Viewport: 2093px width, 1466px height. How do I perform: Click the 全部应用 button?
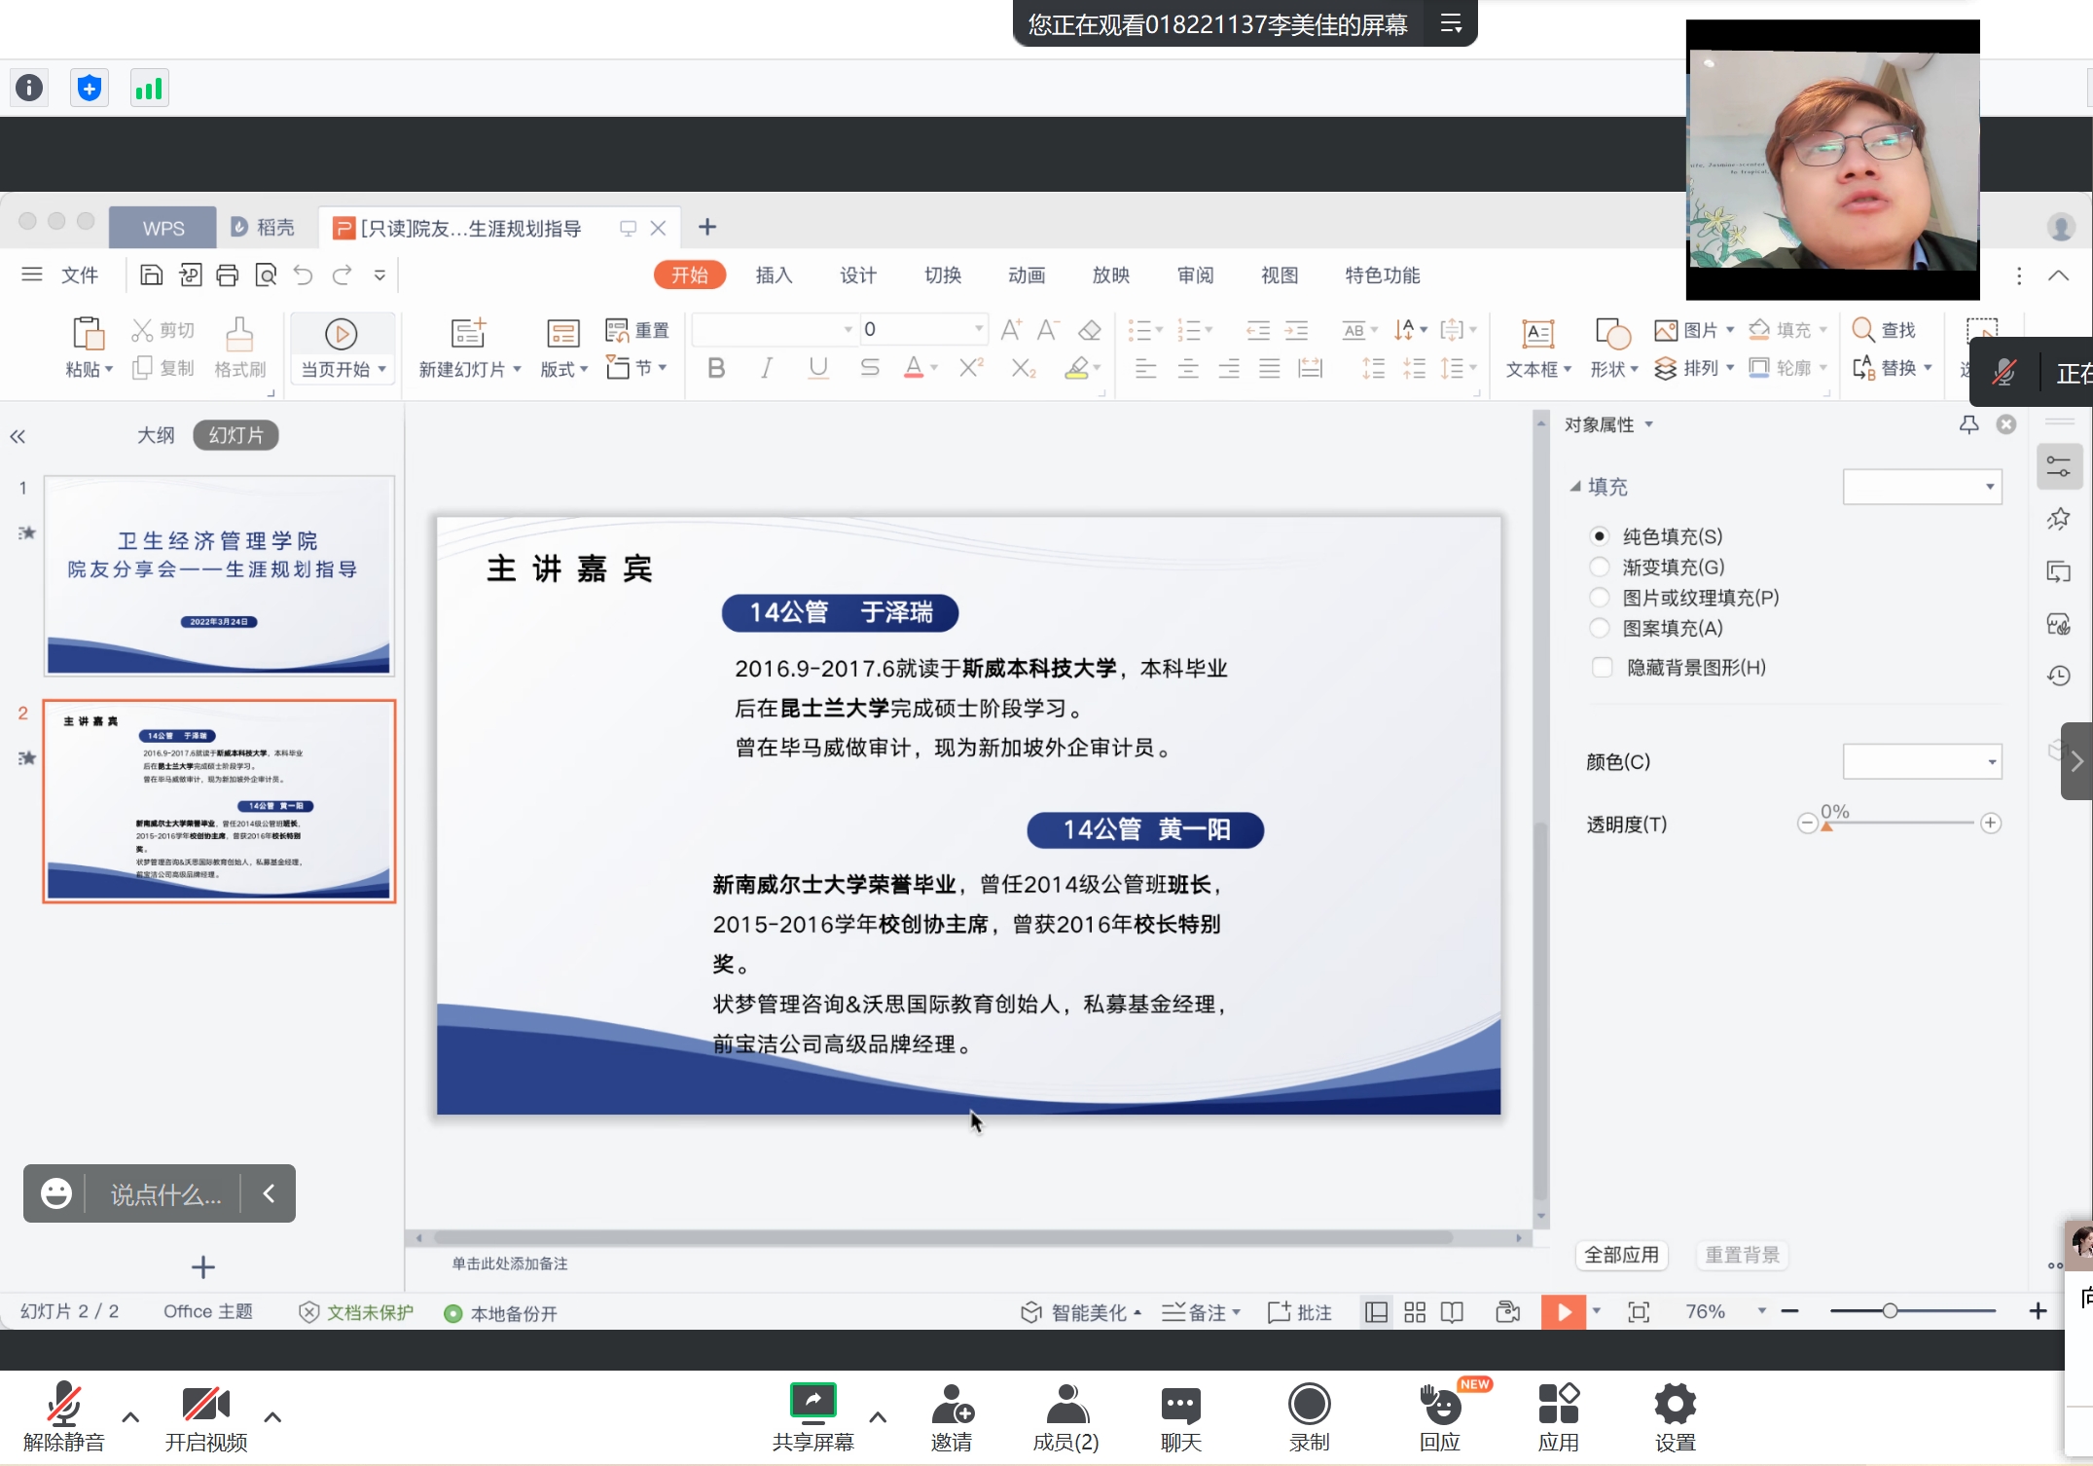tap(1621, 1255)
